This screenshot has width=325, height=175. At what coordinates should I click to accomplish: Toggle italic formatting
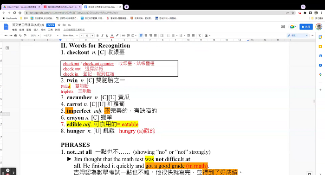(x=102, y=36)
